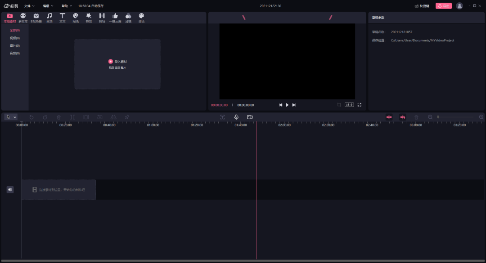Open the 16:9 aspect ratio selector
Screen dimensions: 486x263
(x=349, y=105)
